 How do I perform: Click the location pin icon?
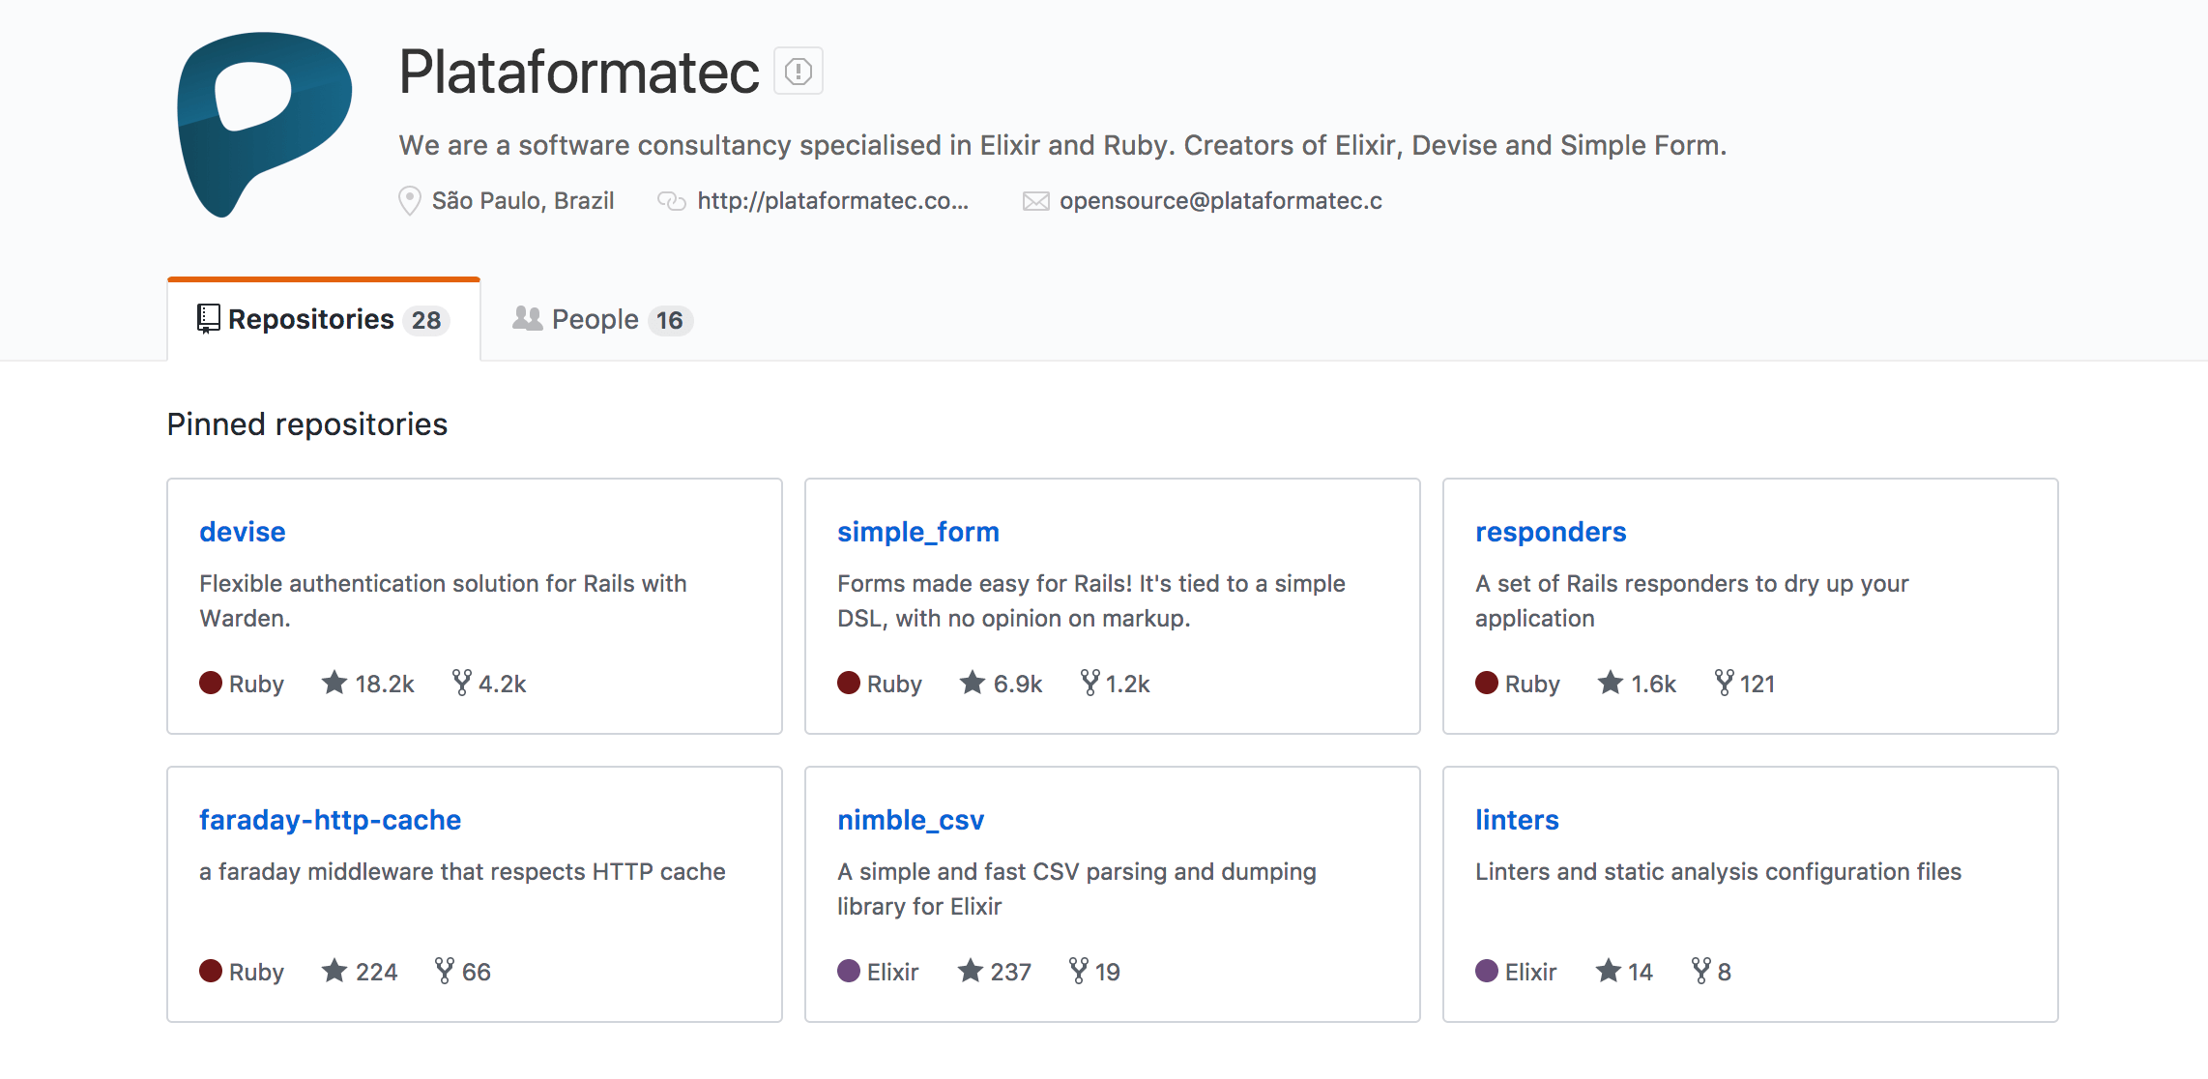[410, 201]
